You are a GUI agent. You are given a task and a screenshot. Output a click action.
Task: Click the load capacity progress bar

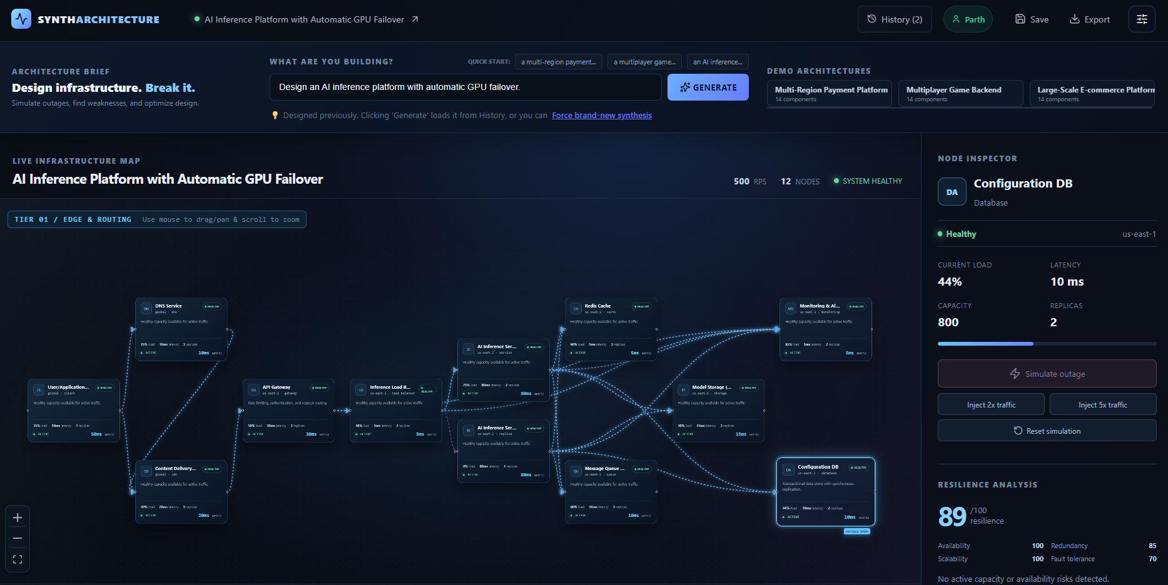(x=1047, y=344)
